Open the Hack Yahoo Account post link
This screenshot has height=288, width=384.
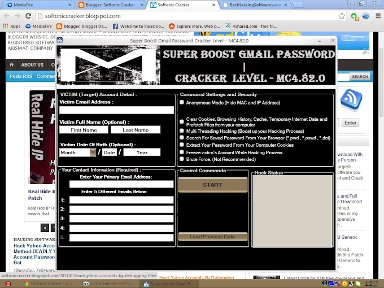[34, 254]
